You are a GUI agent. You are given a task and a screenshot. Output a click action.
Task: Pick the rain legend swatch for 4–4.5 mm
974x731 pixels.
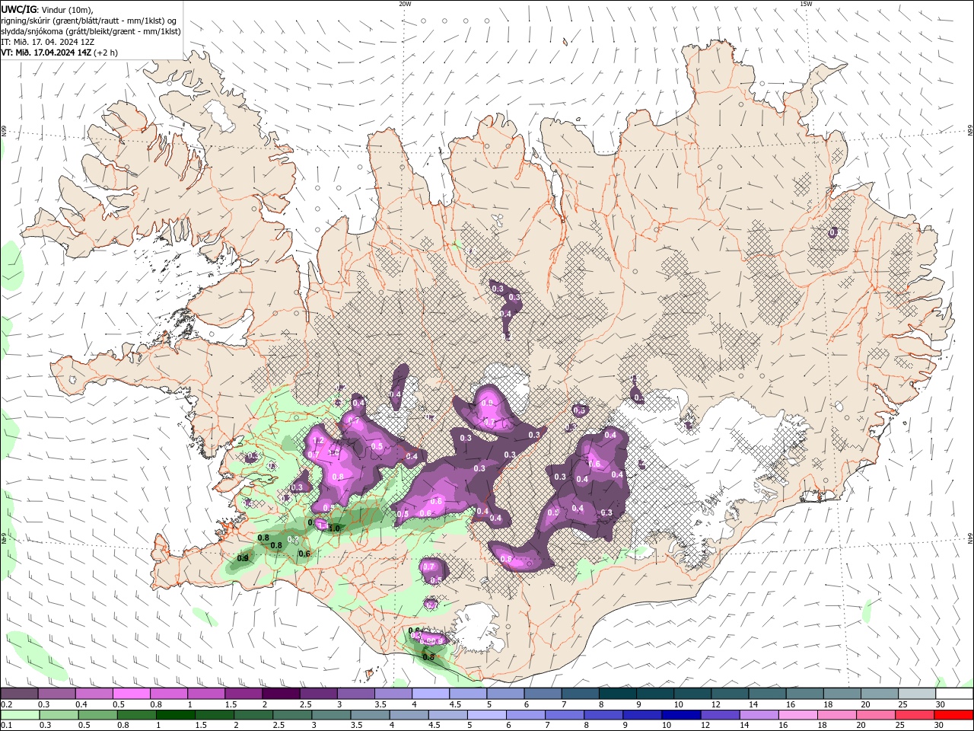409,715
